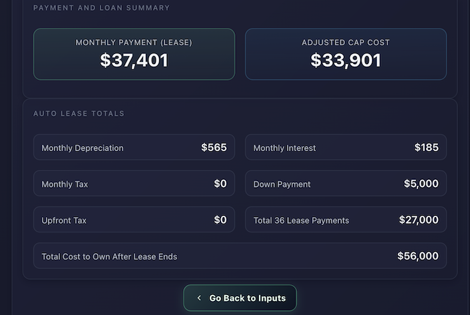
Task: Click the Down Payment label
Action: [x=282, y=184]
